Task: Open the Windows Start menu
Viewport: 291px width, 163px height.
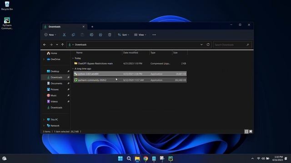Action: [x=120, y=158]
